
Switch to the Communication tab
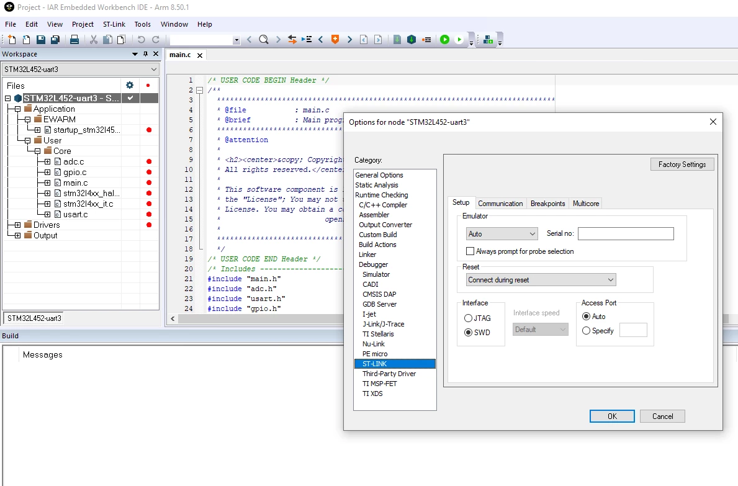point(500,203)
